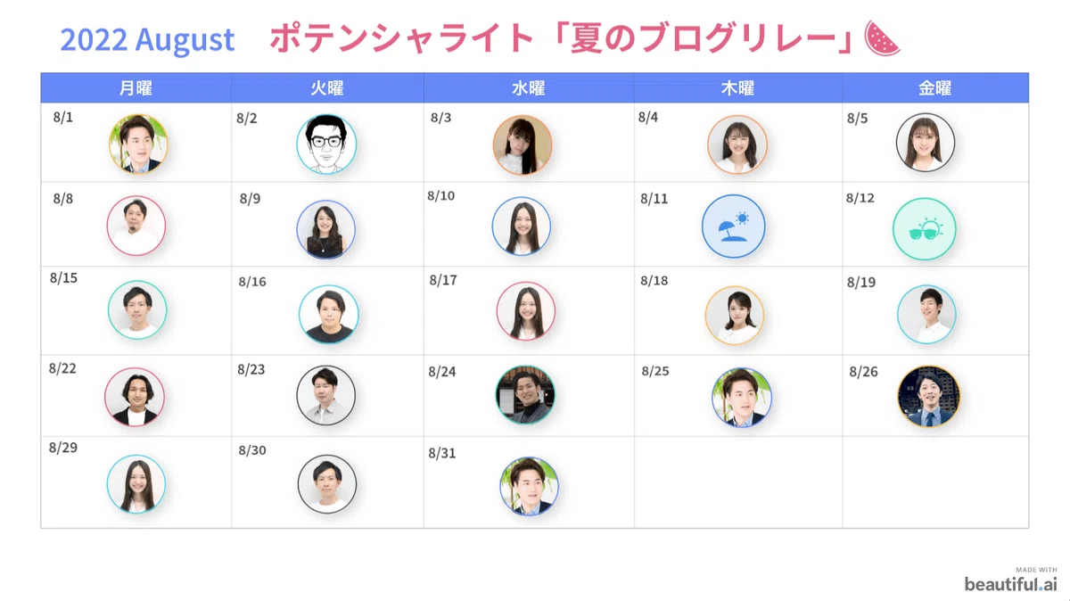Click the sunglasses icon on 8/12
This screenshot has width=1070, height=601.
point(924,229)
